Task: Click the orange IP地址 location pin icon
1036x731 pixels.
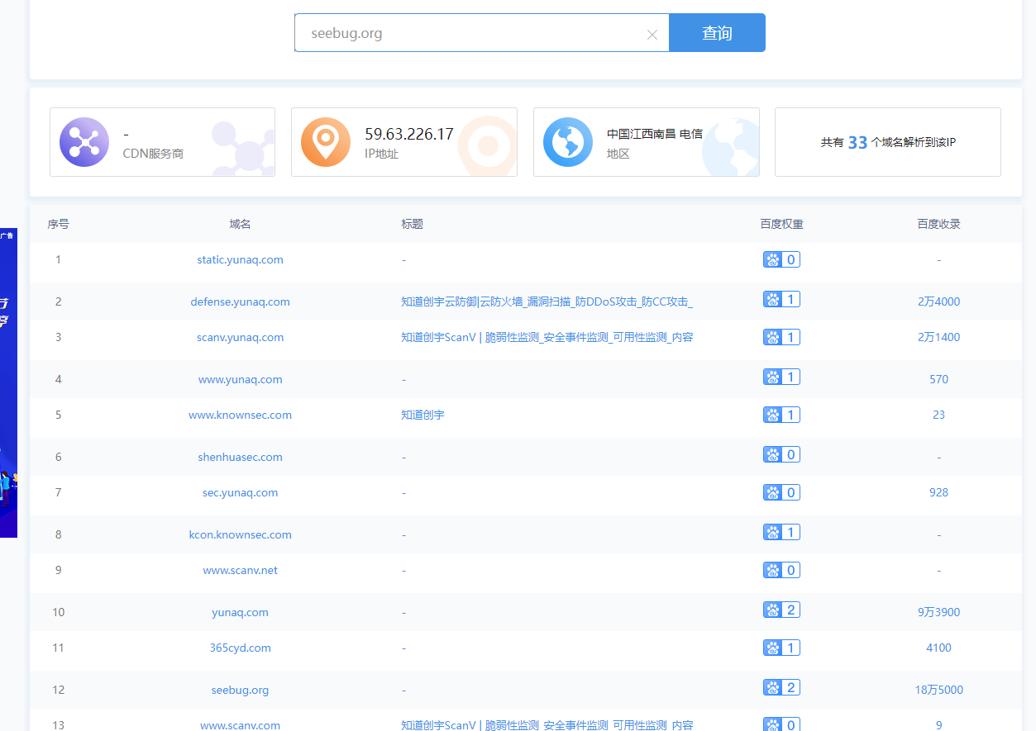Action: (x=326, y=142)
